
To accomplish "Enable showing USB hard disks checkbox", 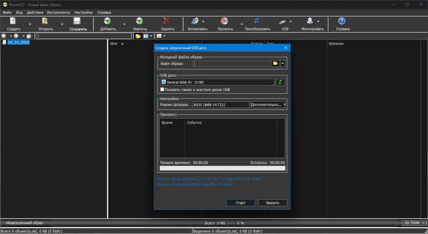I will [x=162, y=89].
